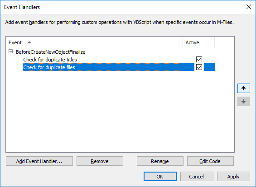Uncheck Active for Check for duplicate titles

tap(199, 60)
